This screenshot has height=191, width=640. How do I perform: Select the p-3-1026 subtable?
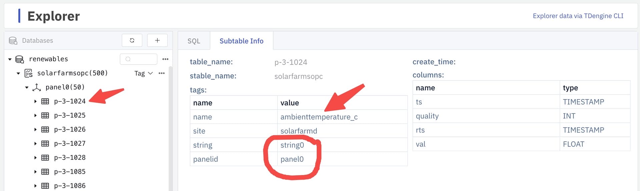click(x=70, y=129)
